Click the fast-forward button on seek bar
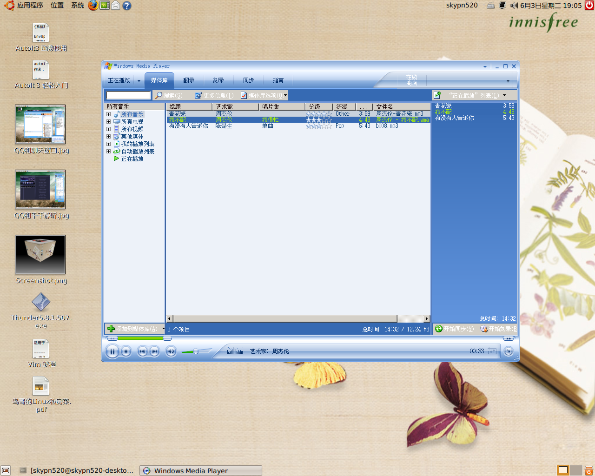 pyautogui.click(x=509, y=338)
